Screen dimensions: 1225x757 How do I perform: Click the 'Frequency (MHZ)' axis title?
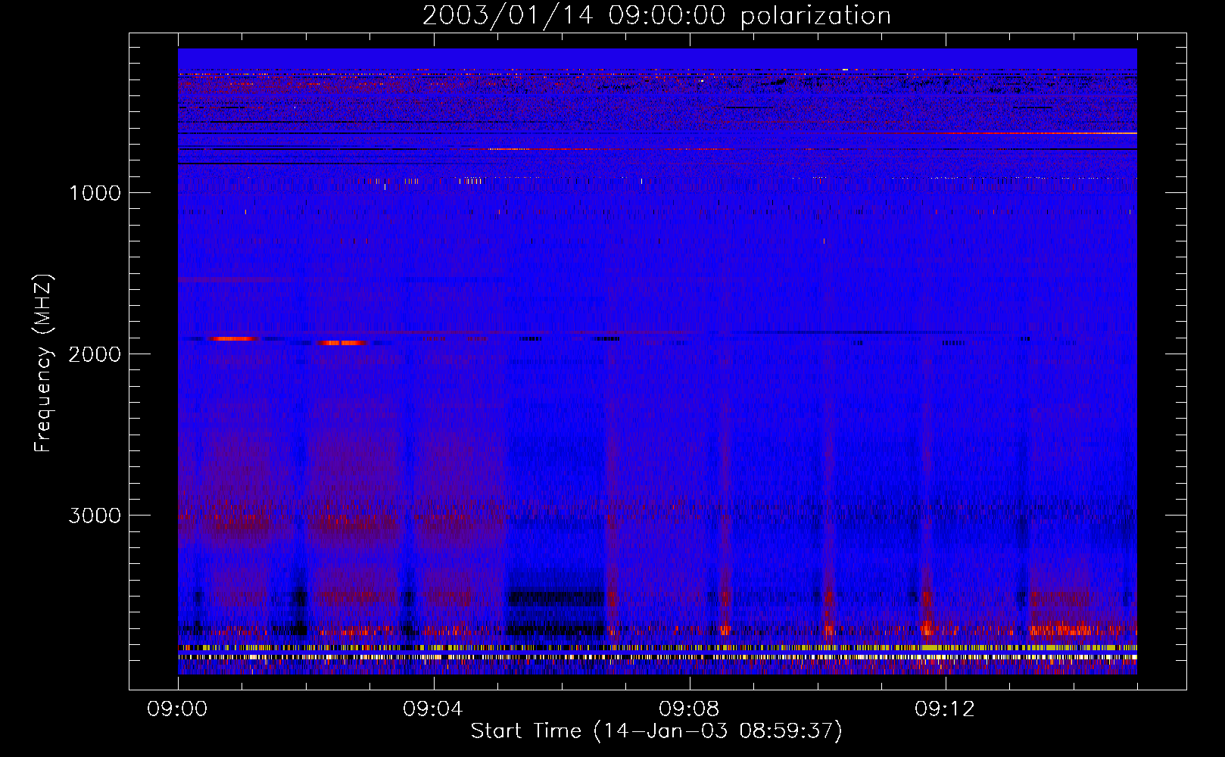43,363
